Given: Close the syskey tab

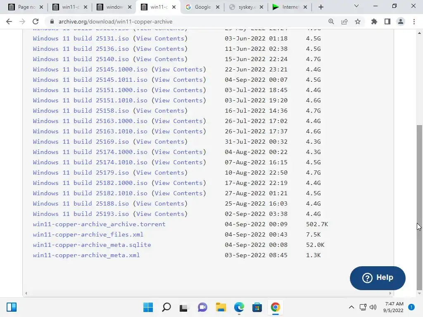Looking at the screenshot, I should click(x=261, y=7).
